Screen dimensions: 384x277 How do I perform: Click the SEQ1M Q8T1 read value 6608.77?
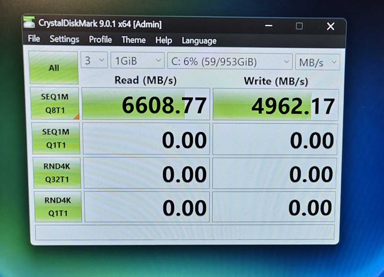[146, 105]
